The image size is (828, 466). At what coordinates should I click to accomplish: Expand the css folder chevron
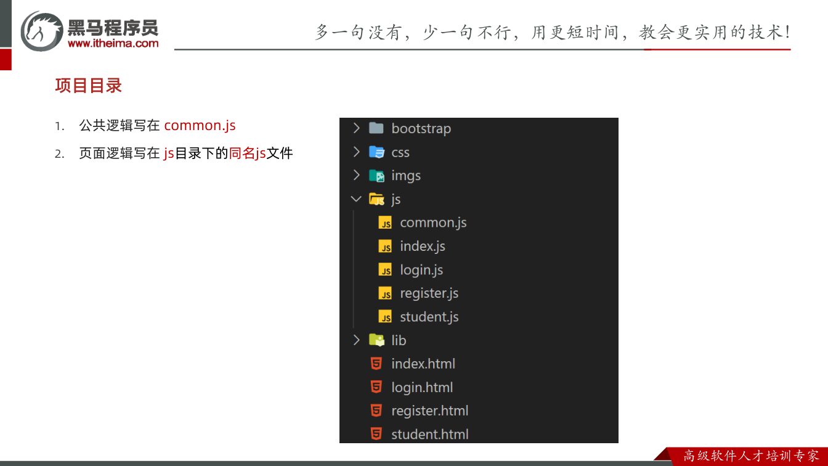click(x=356, y=152)
